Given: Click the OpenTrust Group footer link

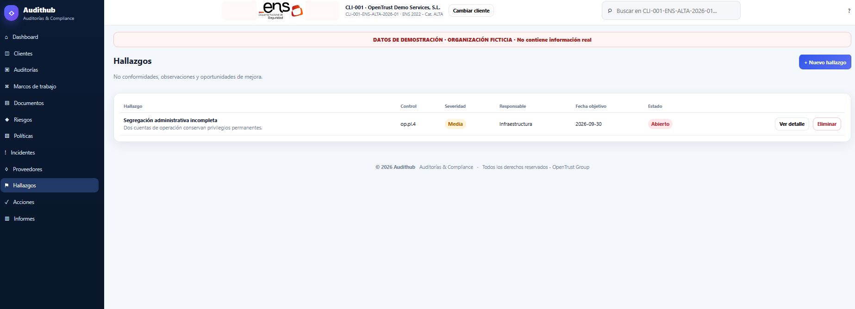Looking at the screenshot, I should click(x=571, y=167).
